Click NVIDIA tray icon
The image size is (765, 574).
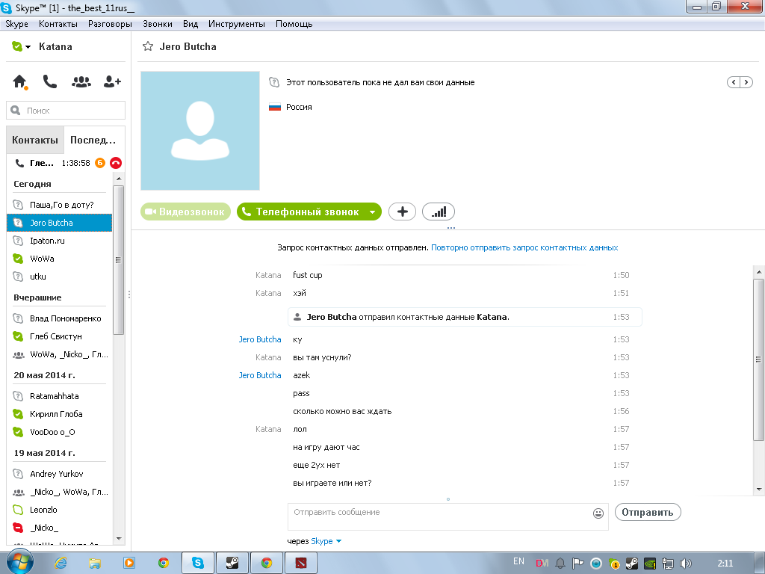tap(650, 564)
